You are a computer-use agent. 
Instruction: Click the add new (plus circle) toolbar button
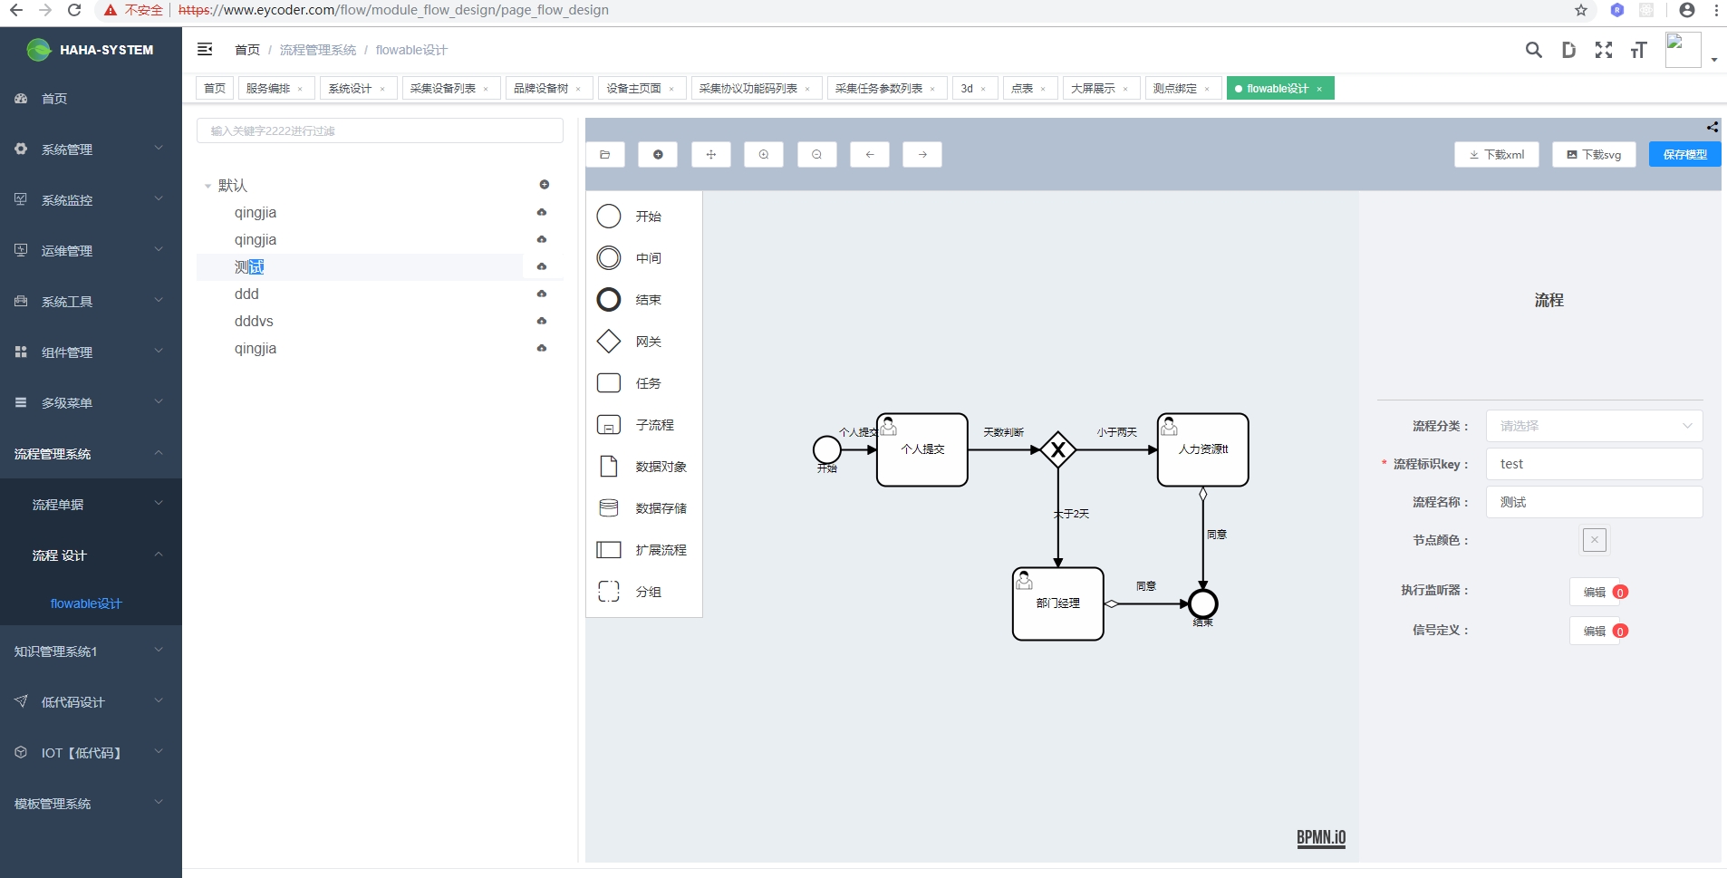(658, 155)
